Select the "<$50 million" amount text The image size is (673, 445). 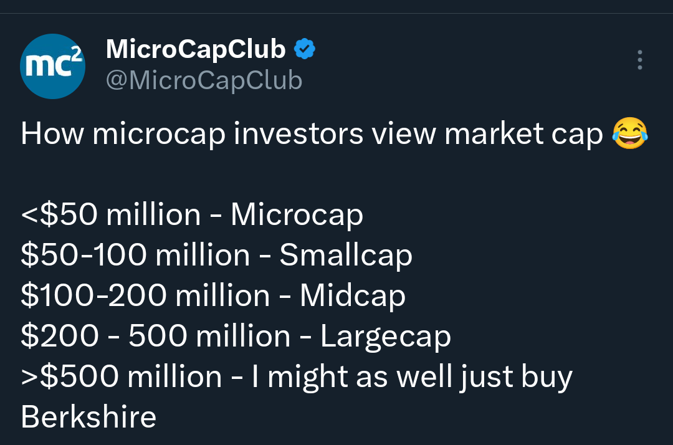pyautogui.click(x=110, y=215)
